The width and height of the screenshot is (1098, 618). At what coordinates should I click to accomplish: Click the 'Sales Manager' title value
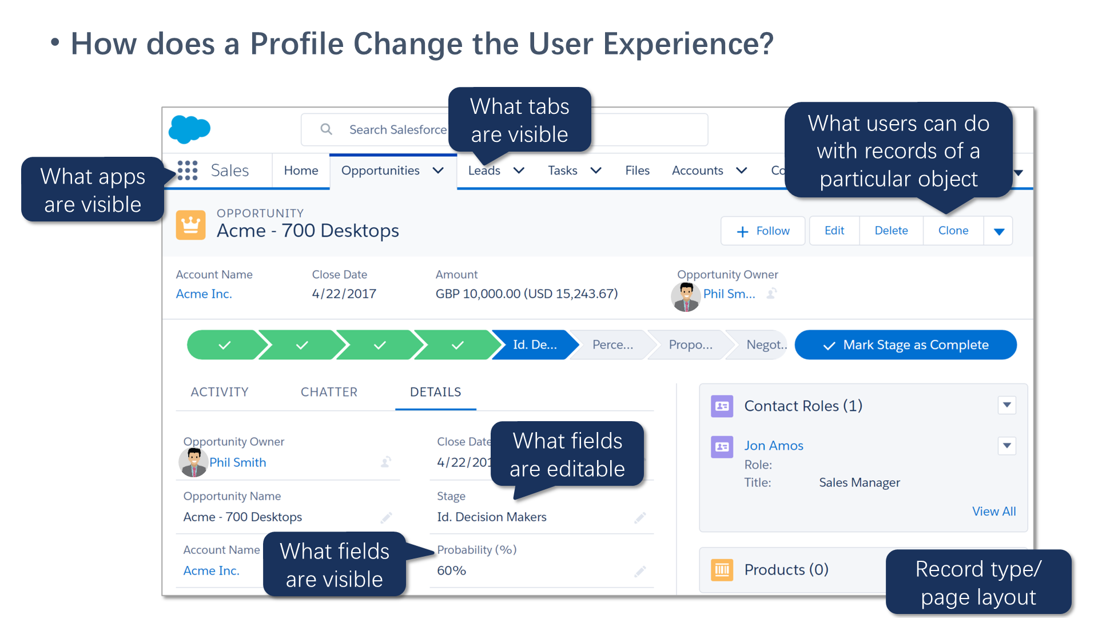click(860, 483)
